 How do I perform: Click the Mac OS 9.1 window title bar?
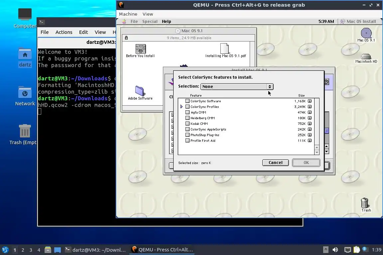click(x=188, y=31)
